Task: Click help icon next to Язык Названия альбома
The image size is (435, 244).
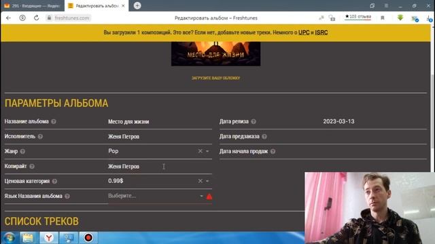Action: 67,196
